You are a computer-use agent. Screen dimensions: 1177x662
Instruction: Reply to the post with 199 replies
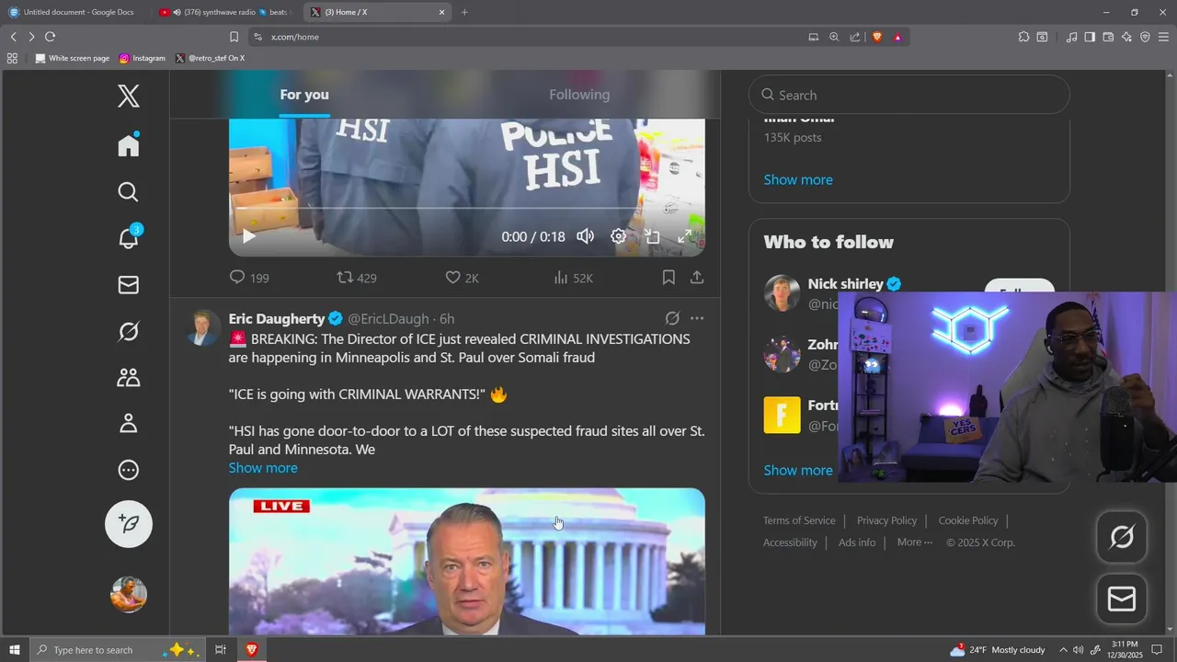coord(248,278)
